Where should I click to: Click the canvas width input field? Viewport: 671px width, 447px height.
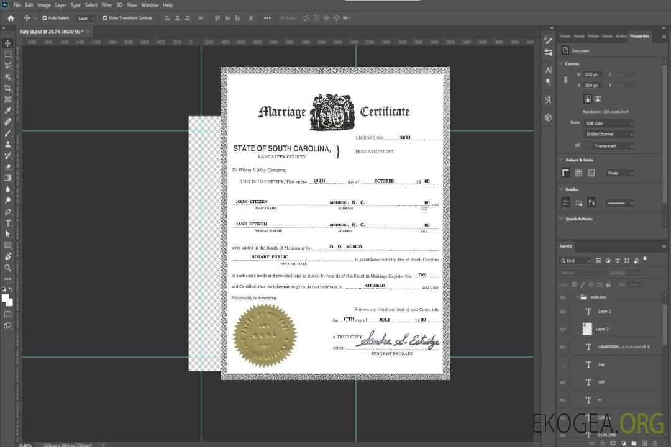click(x=593, y=74)
